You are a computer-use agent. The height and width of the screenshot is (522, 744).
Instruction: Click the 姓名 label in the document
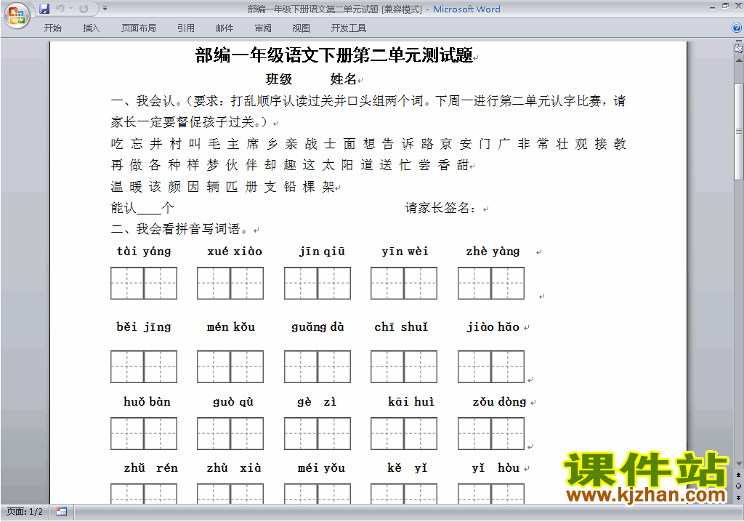(x=344, y=79)
